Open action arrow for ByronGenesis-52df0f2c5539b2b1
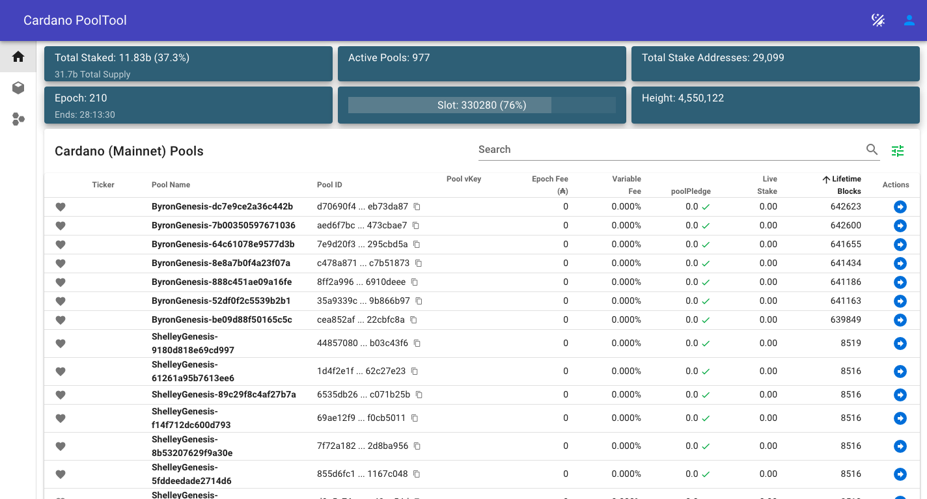The width and height of the screenshot is (927, 499). (x=900, y=301)
